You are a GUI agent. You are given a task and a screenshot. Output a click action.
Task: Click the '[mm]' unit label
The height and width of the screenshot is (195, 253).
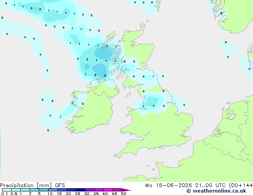[44, 185]
